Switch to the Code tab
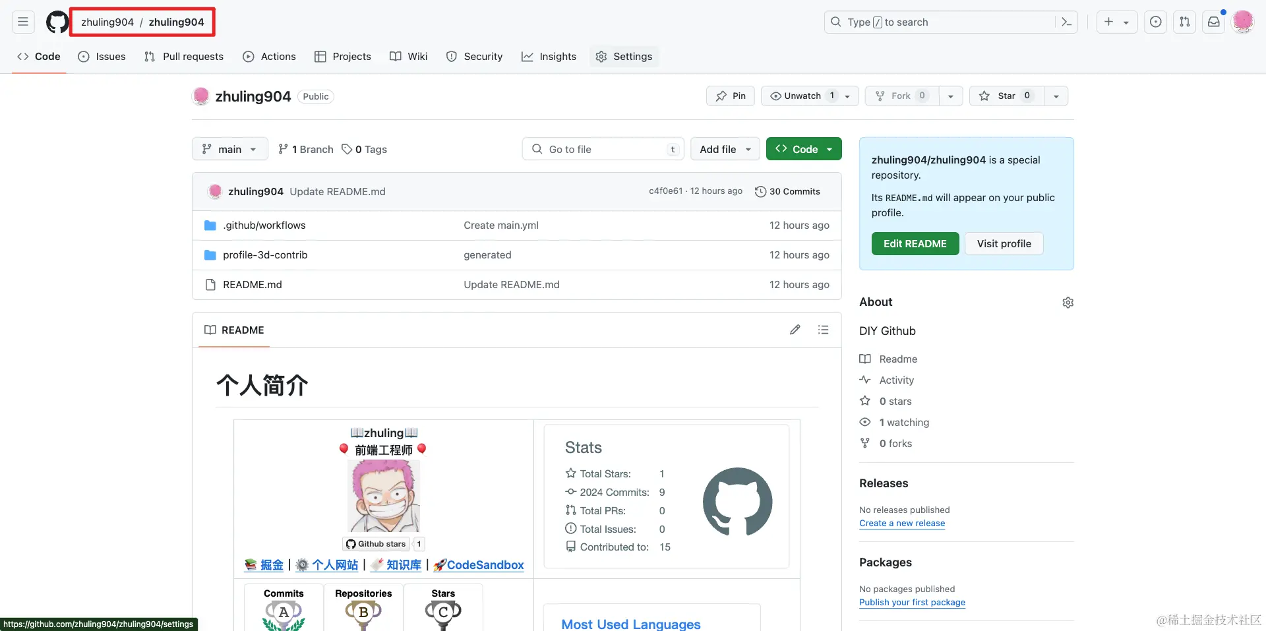 click(x=39, y=57)
